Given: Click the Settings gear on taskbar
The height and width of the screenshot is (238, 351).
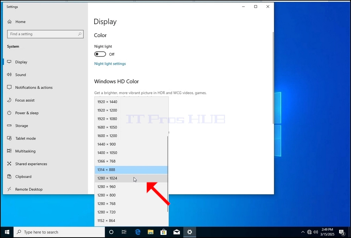Looking at the screenshot, I should pyautogui.click(x=189, y=232).
